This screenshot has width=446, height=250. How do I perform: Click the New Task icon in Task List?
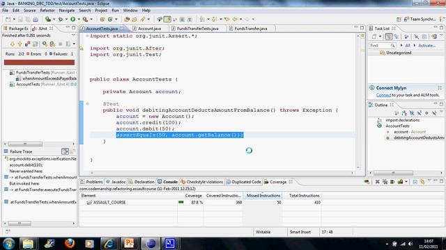pos(374,37)
